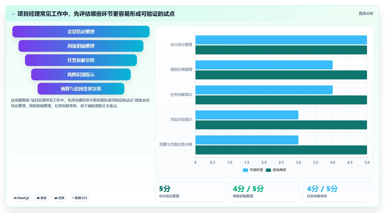Toggle the 落地难度 legend entry
385x213 pixels.
coord(276,170)
